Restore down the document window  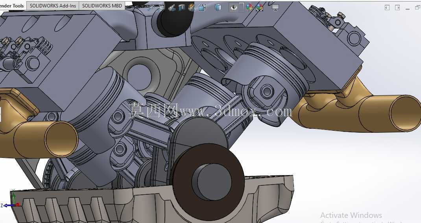point(417,7)
